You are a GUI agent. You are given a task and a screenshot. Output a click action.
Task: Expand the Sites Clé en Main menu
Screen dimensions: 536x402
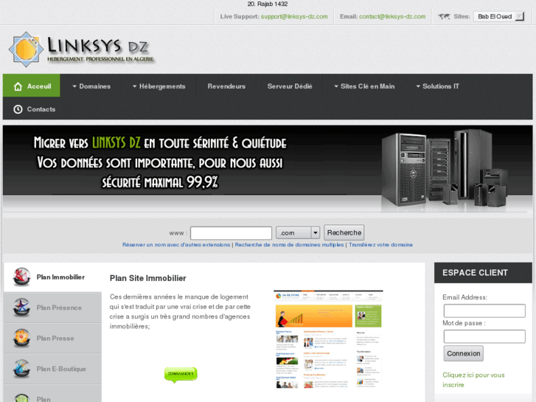click(364, 86)
